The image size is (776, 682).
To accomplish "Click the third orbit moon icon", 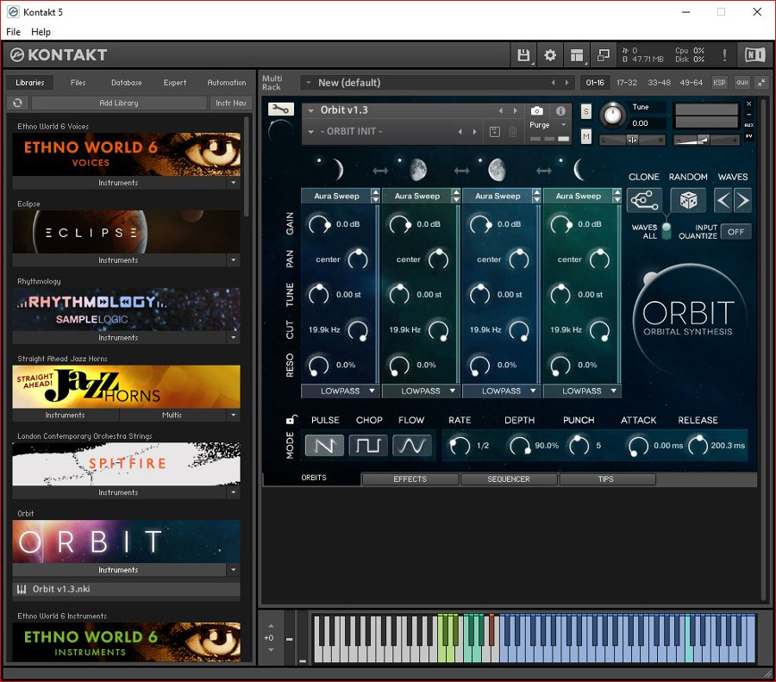I will 497,170.
